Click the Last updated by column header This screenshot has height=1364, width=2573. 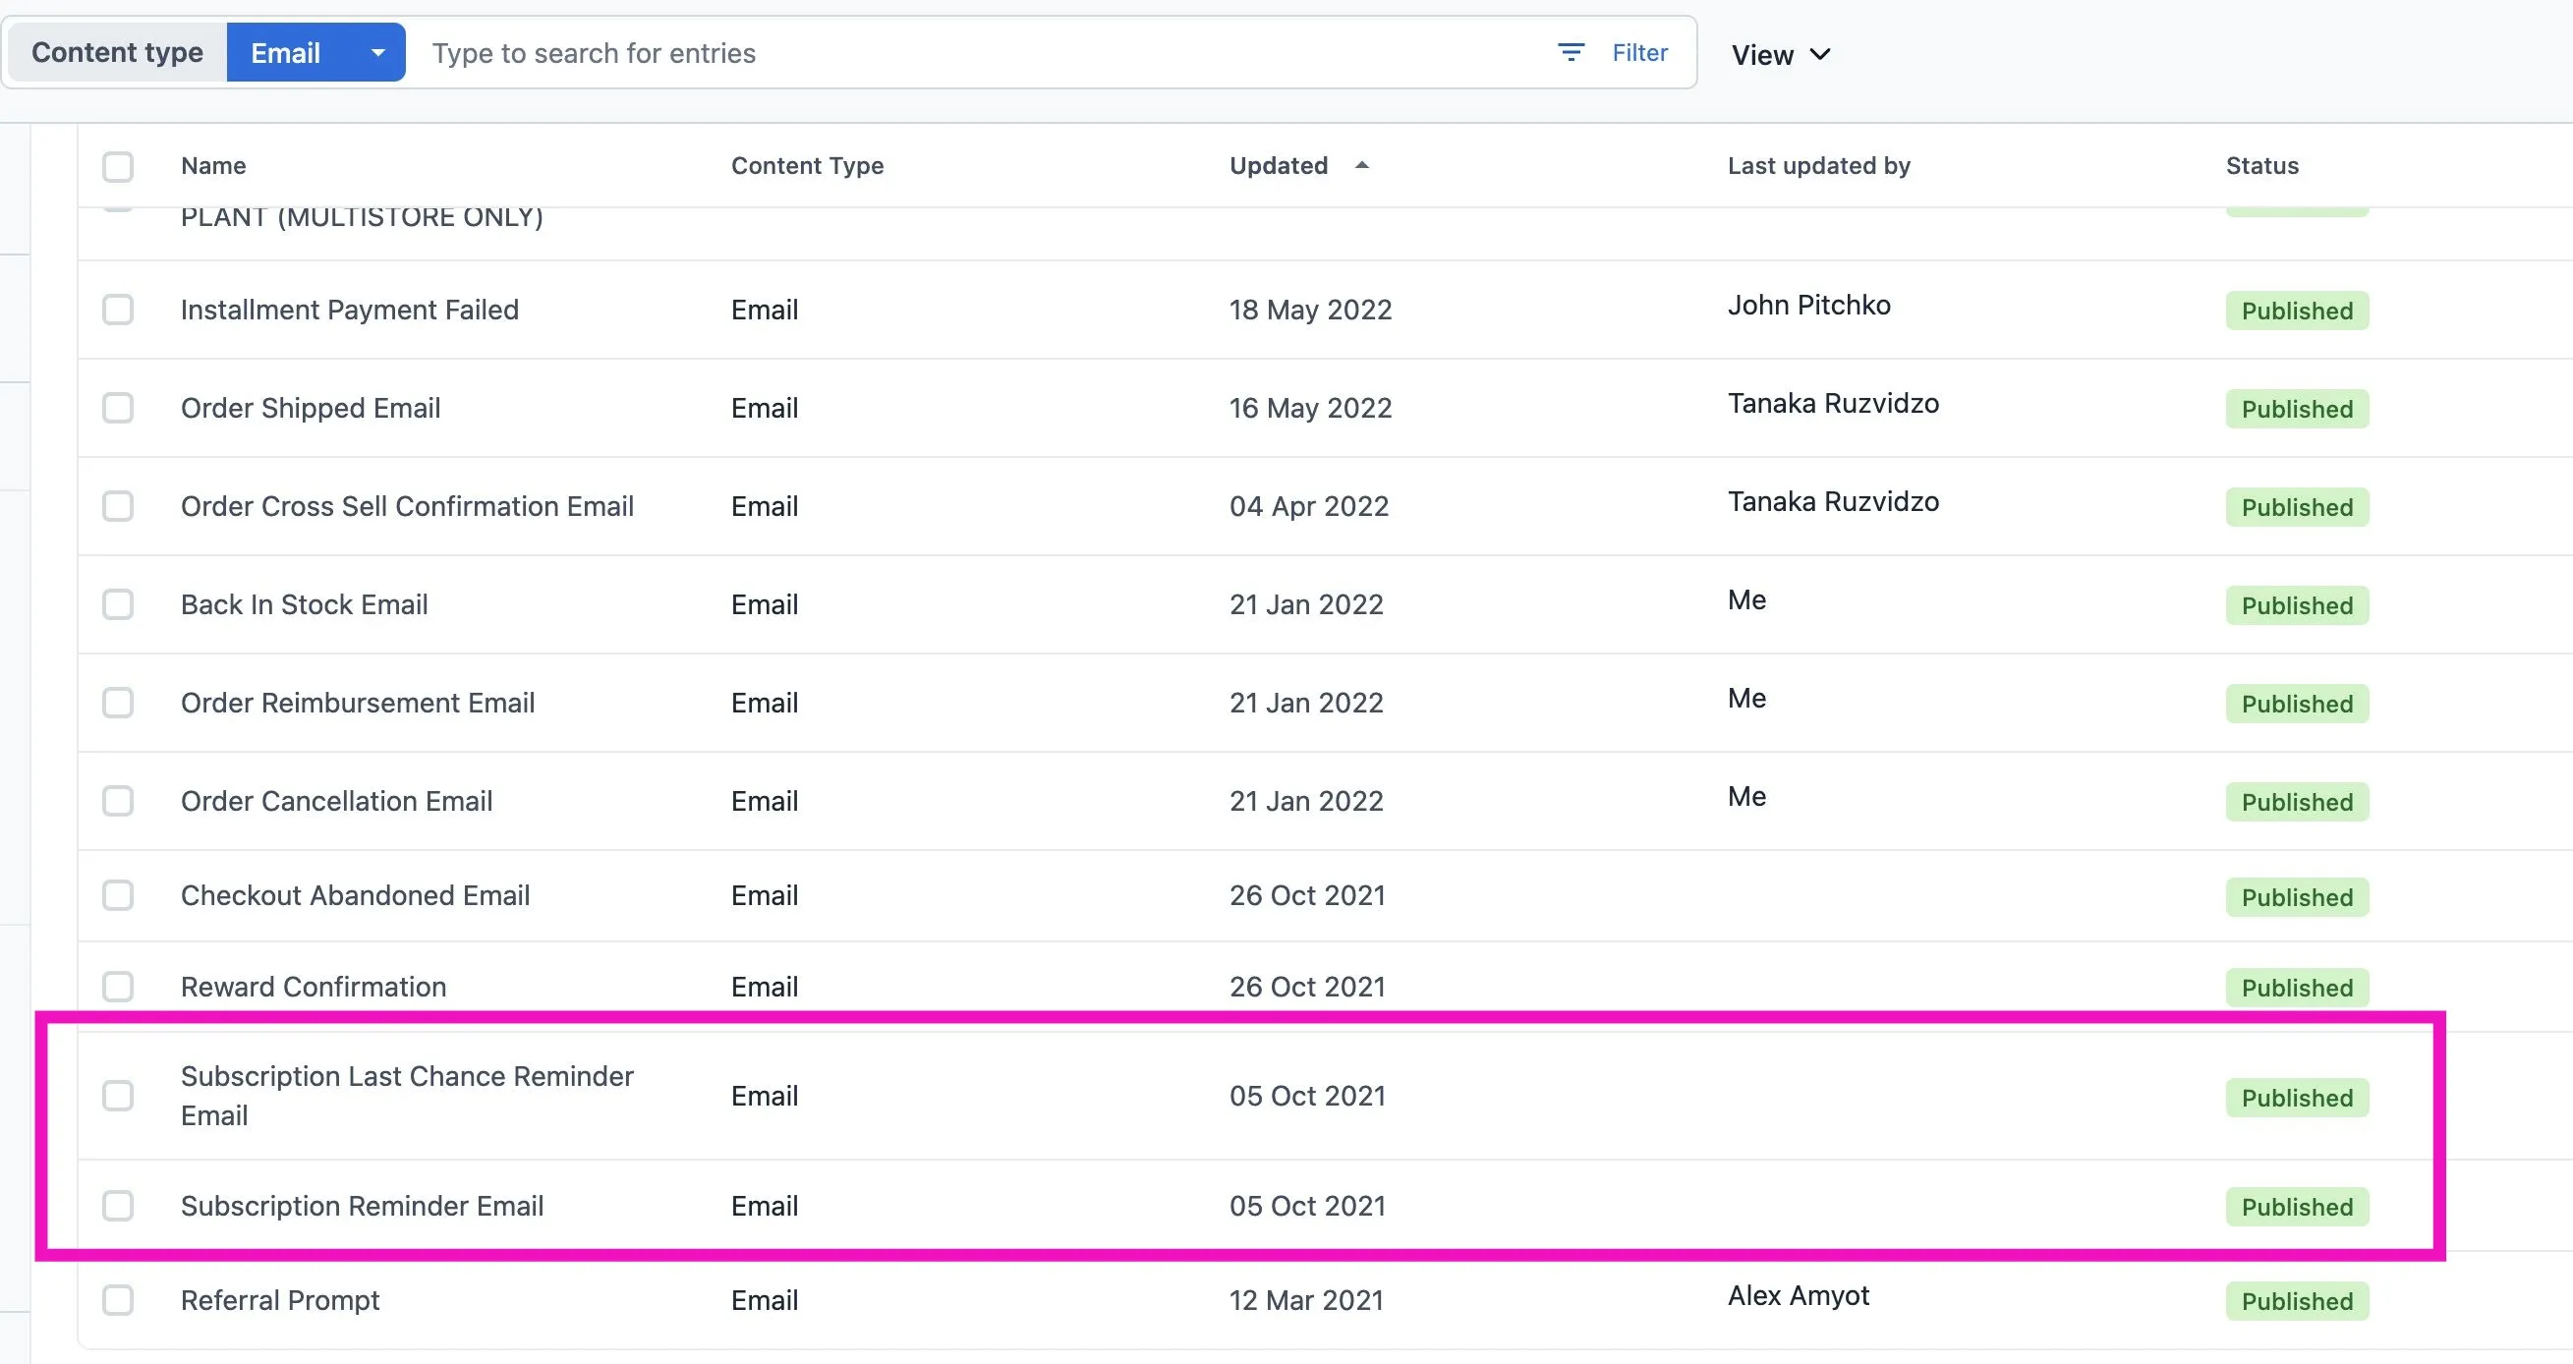[1819, 166]
